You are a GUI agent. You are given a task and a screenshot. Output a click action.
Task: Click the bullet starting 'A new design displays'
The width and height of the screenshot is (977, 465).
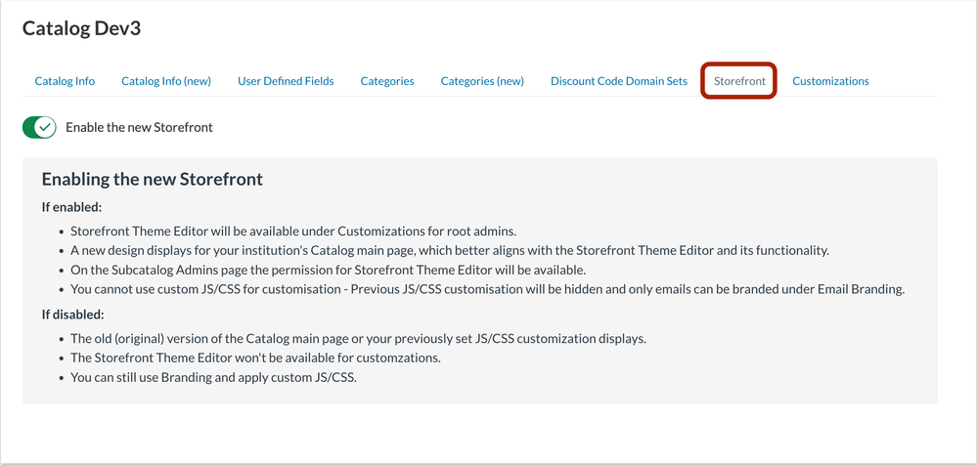449,250
